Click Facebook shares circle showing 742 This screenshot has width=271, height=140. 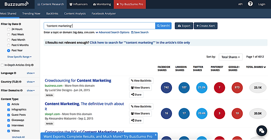[166, 88]
